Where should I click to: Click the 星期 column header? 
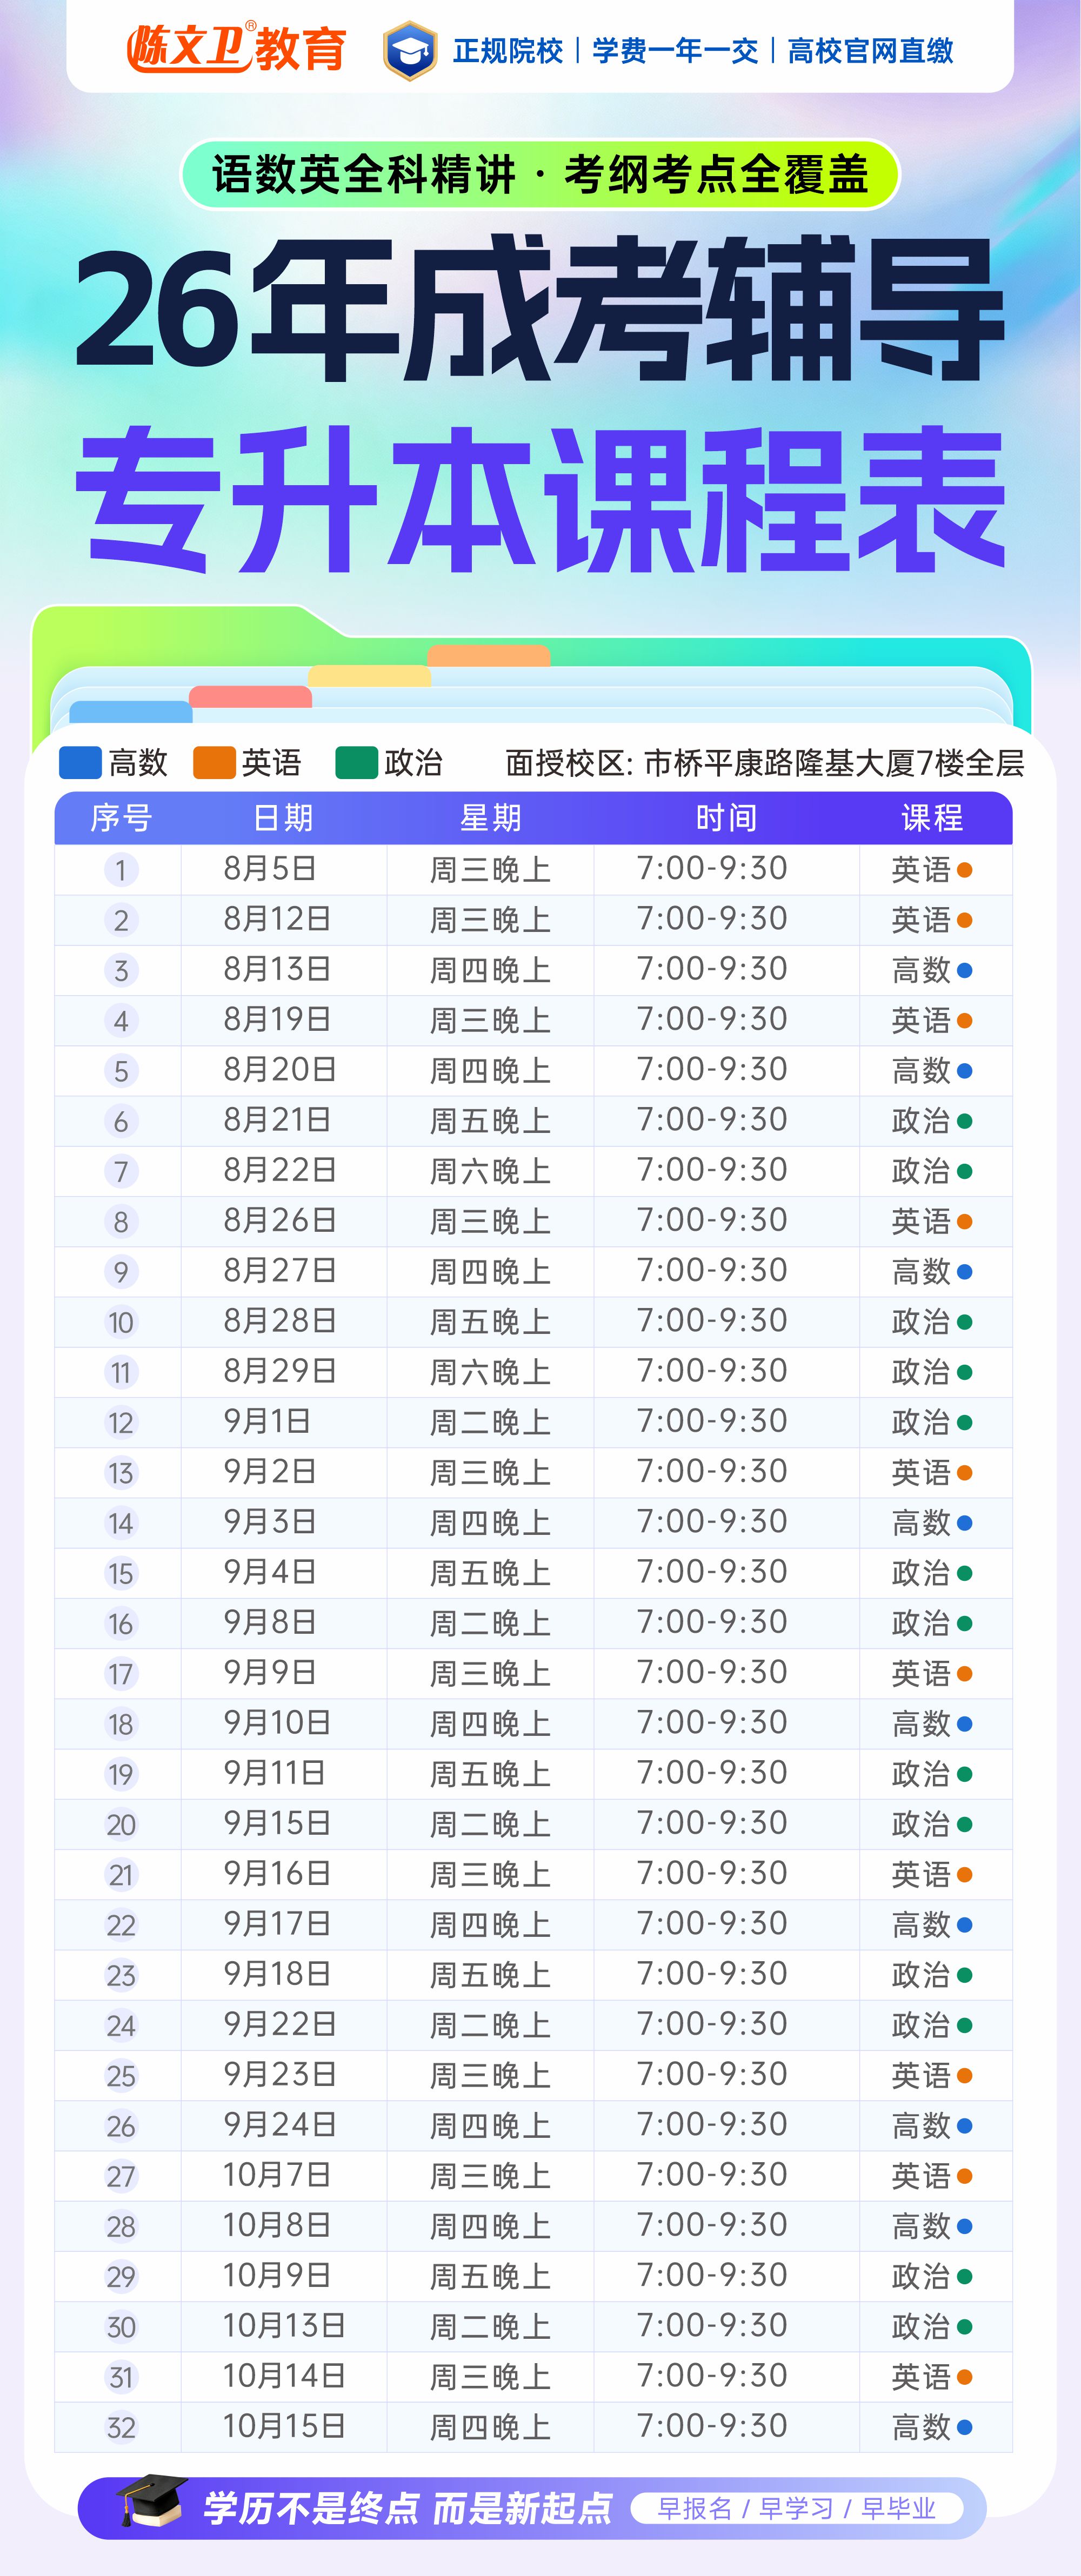pos(490,818)
